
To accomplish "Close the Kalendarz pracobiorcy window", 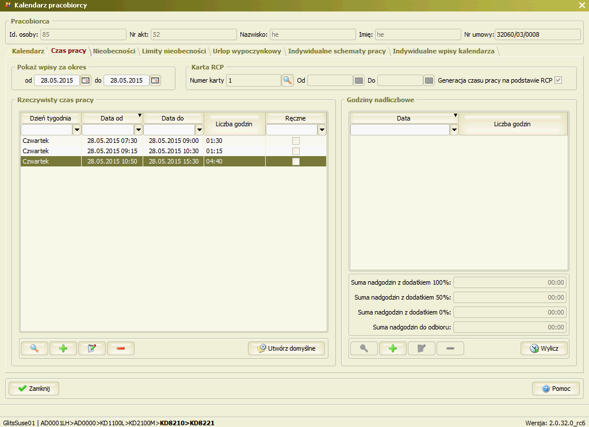I will click(582, 5).
